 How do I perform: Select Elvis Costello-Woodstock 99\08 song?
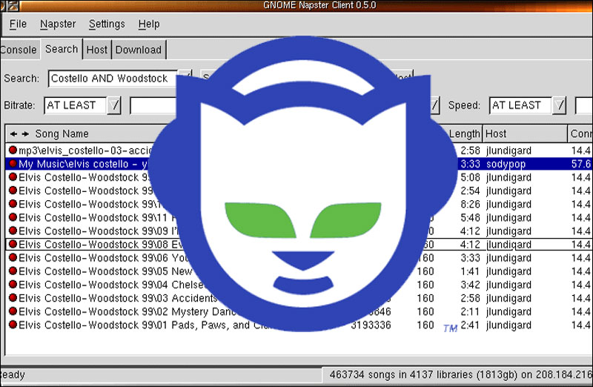(x=299, y=245)
